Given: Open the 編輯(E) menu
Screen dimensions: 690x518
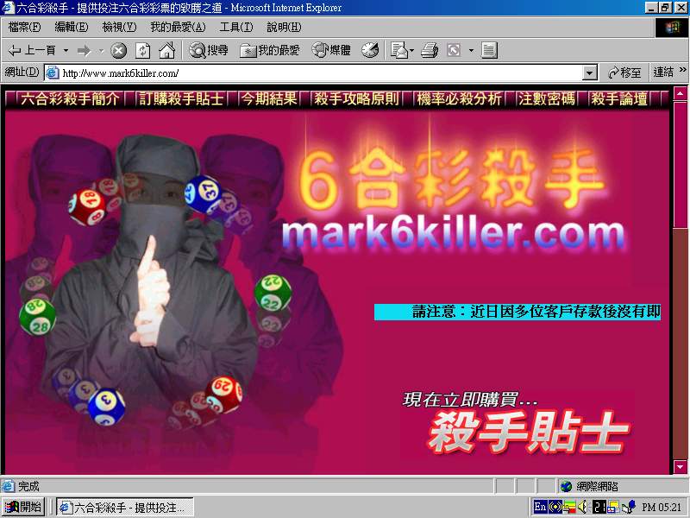Looking at the screenshot, I should [72, 28].
